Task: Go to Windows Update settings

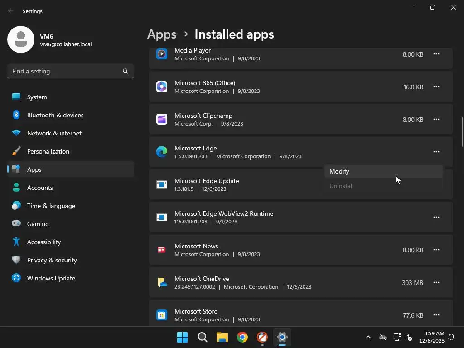Action: pyautogui.click(x=51, y=278)
